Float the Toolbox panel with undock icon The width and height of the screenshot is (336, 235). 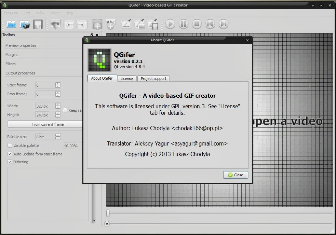pos(92,35)
